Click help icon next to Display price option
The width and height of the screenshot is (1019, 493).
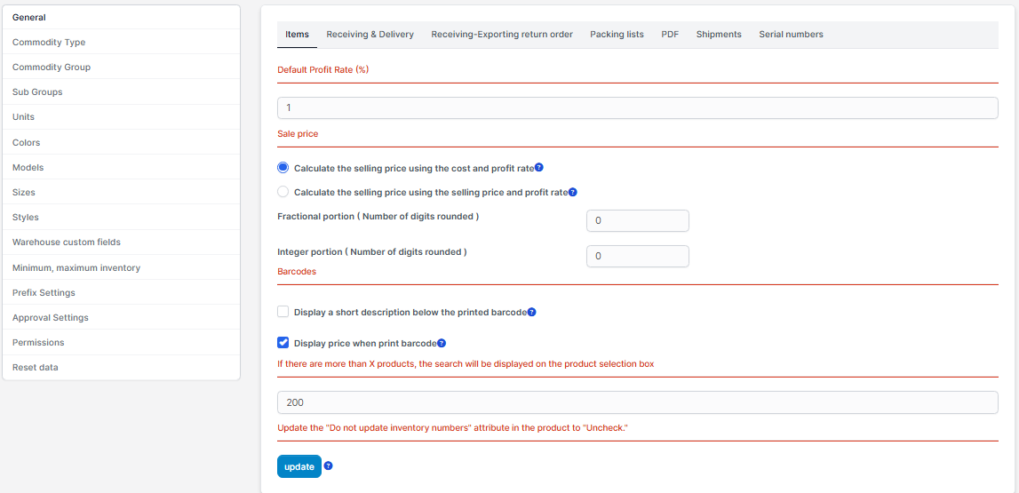(x=442, y=343)
